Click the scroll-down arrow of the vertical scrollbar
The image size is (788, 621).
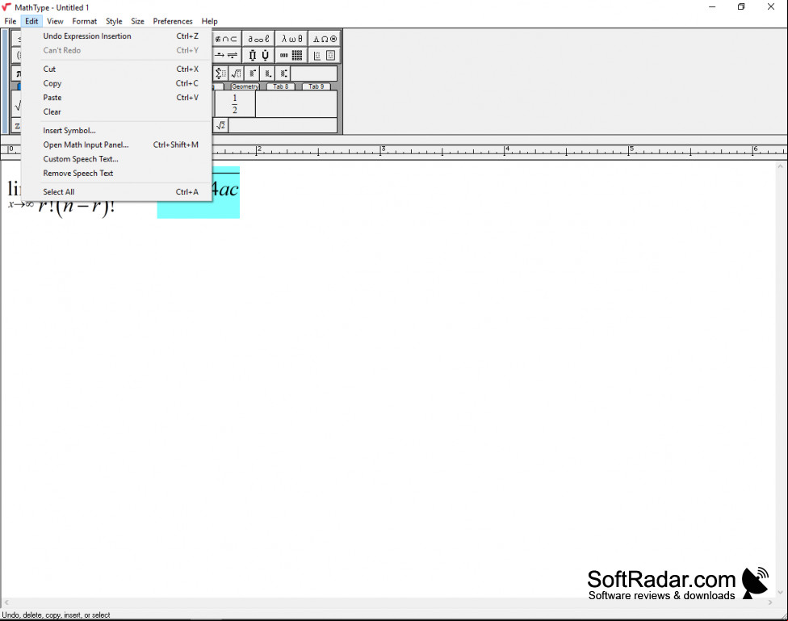pos(781,593)
